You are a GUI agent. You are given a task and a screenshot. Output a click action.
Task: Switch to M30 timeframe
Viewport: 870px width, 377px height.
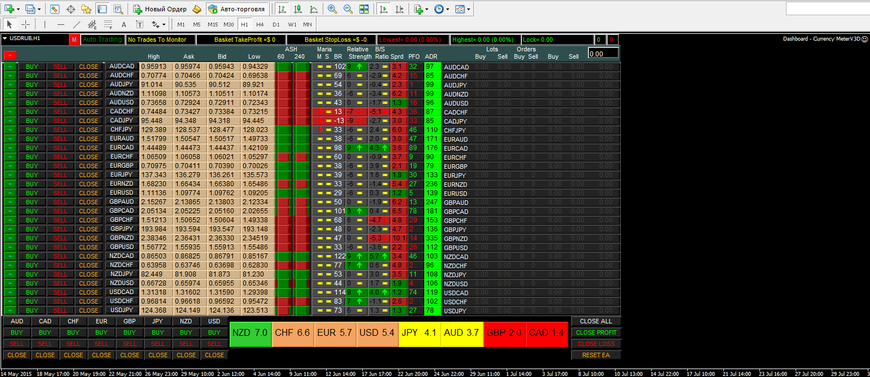coord(228,24)
